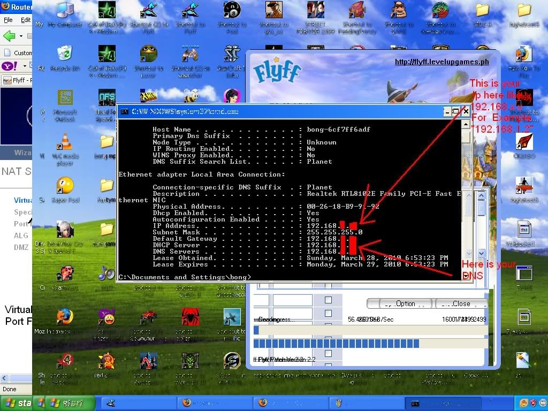This screenshot has width=548, height=411.
Task: Launch the Spider-Man game shortcut
Action: coord(189,316)
